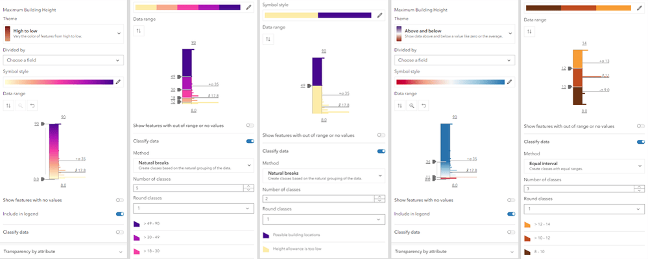Click the pencil icon beside the red-to-blue color ramp
This screenshot has height=259, width=648.
[510, 82]
